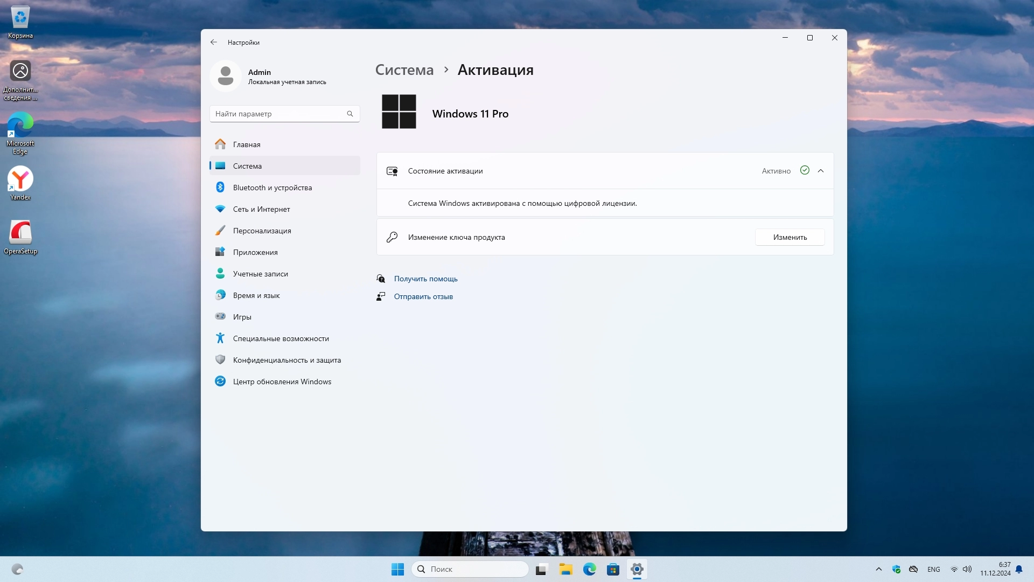
Task: Open the Центр обновления Windows section
Action: (282, 382)
